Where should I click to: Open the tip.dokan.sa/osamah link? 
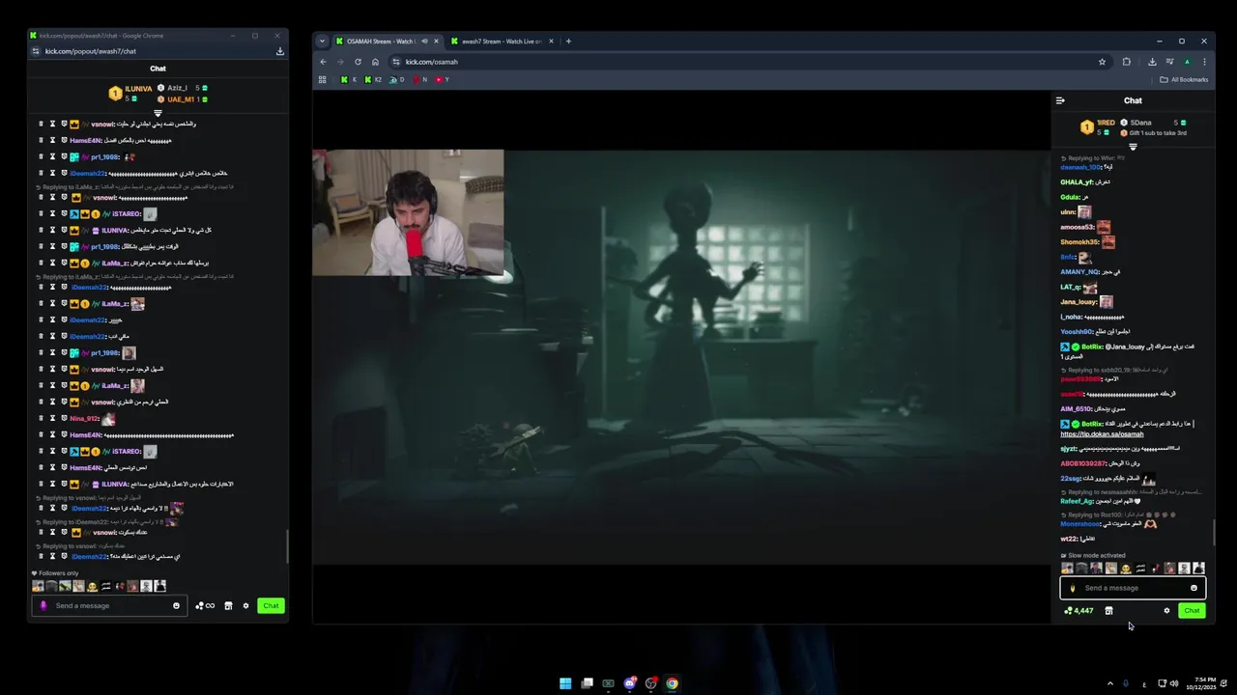coord(1102,434)
